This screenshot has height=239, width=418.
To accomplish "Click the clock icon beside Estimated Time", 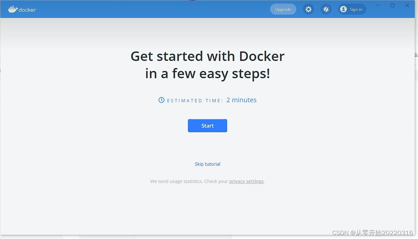I will 162,100.
